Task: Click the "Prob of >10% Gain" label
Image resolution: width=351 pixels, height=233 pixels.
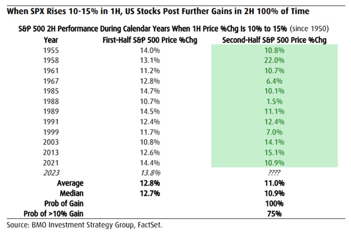Action: click(x=57, y=213)
